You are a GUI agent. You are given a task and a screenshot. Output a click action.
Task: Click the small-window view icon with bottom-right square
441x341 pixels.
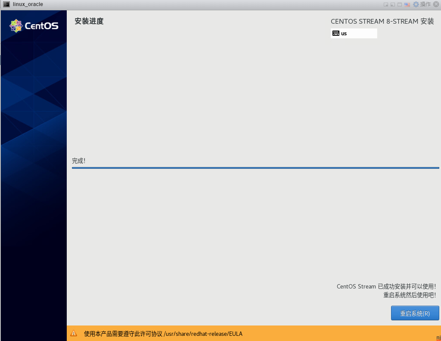386,4
